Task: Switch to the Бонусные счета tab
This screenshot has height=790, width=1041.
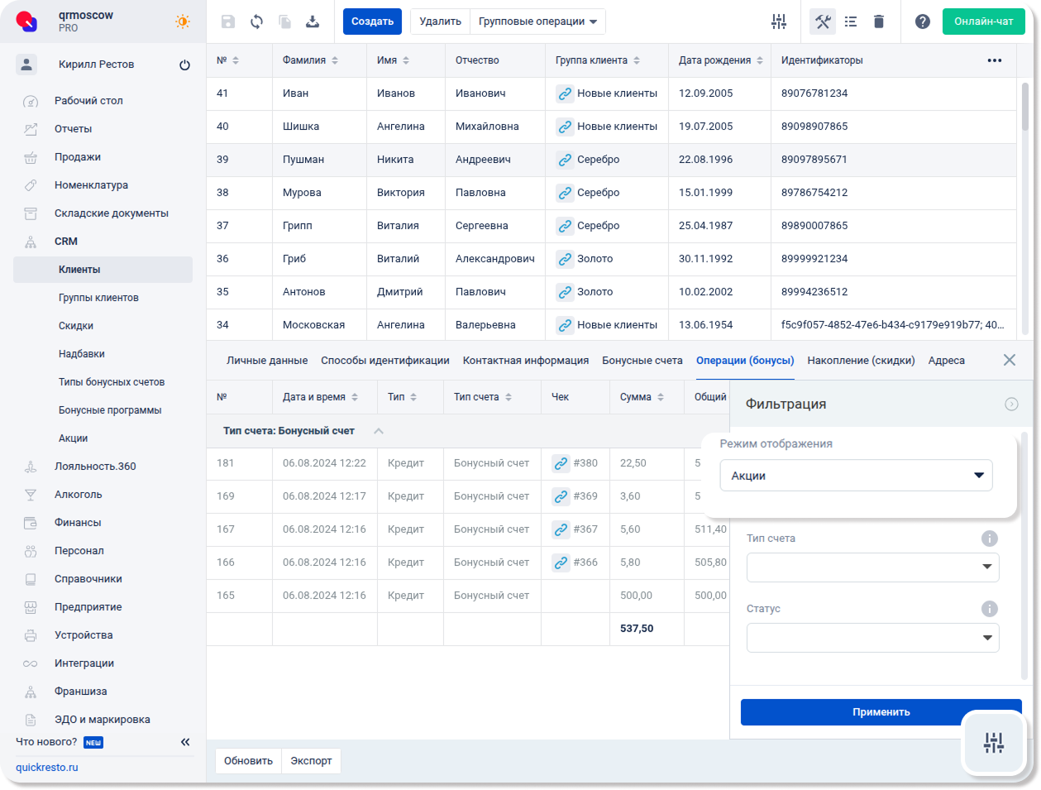Action: click(x=642, y=361)
